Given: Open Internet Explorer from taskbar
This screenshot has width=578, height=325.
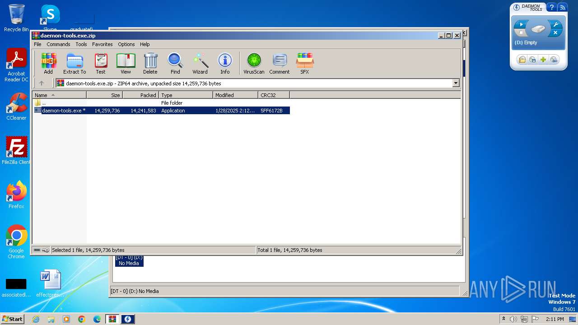Looking at the screenshot, I should pos(36,319).
